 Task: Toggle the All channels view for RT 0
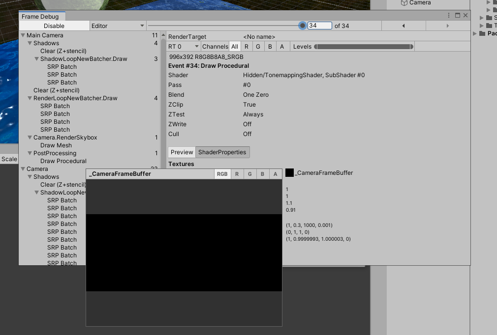(x=235, y=46)
